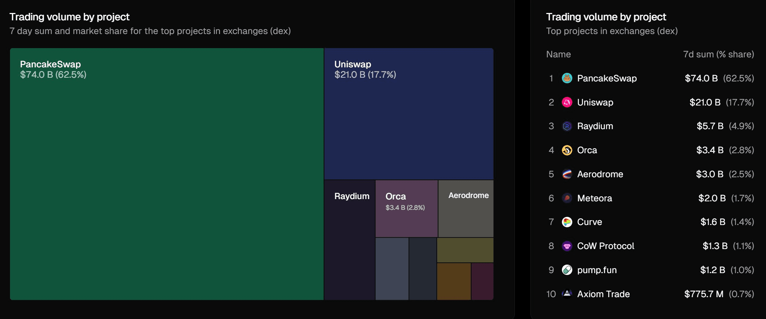Click the "$775.7 M" Axiom Trade value
766x319 pixels.
(704, 294)
